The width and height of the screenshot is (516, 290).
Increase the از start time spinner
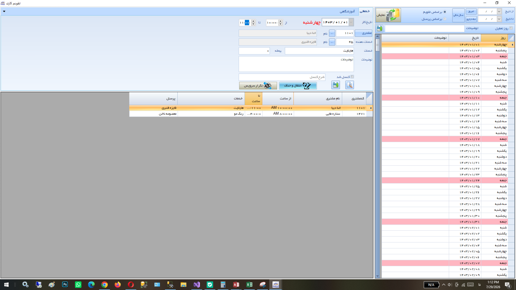pyautogui.click(x=281, y=21)
